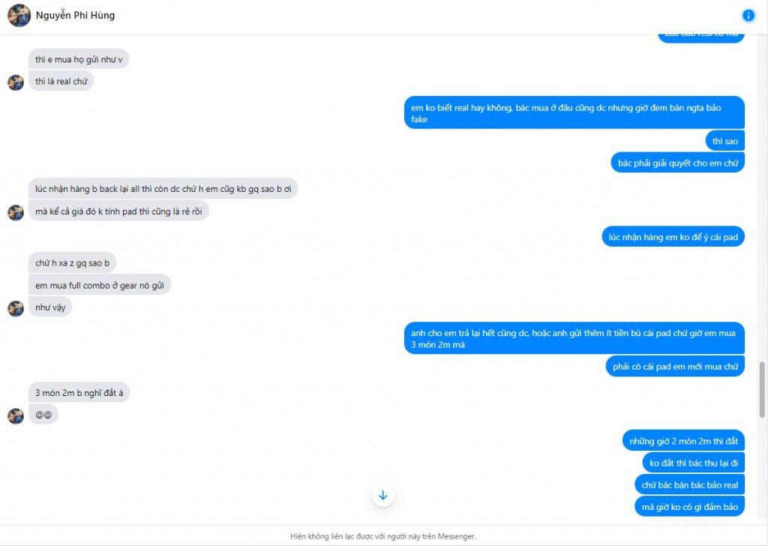Image resolution: width=768 pixels, height=546 pixels.
Task: Select avatar beside 'như vậy' message
Action: pyautogui.click(x=16, y=308)
